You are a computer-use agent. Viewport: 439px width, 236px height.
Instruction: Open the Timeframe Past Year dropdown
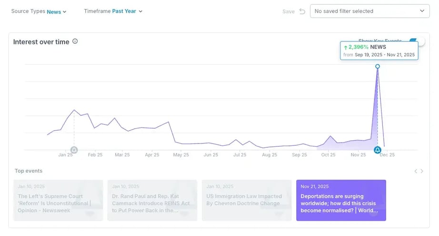(127, 11)
